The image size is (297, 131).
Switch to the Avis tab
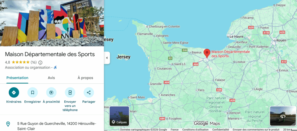pyautogui.click(x=51, y=78)
